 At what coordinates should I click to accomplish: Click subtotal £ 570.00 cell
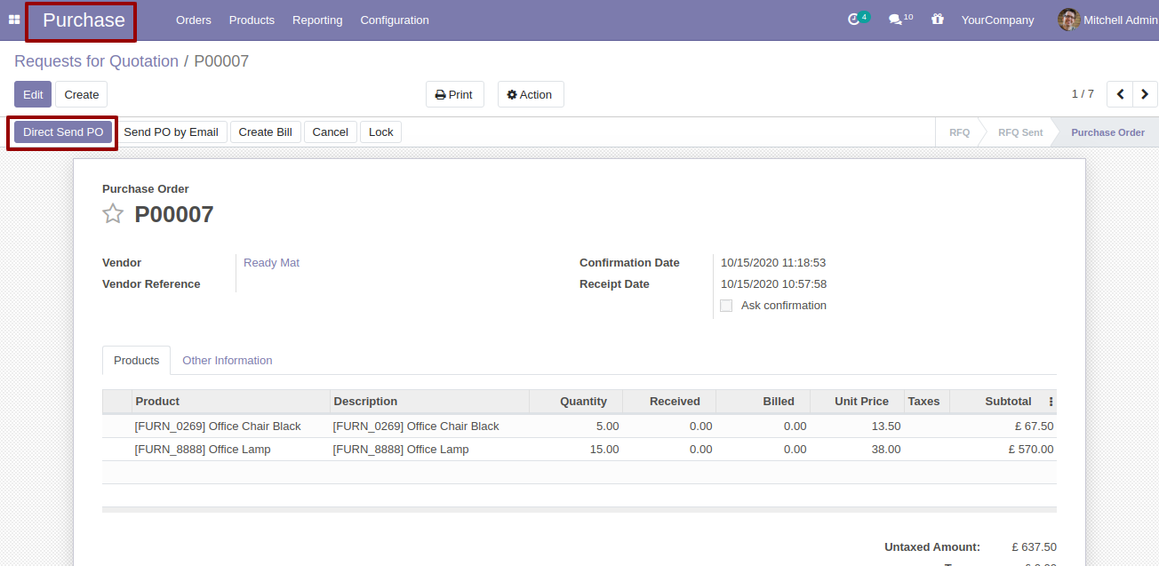click(x=1003, y=450)
